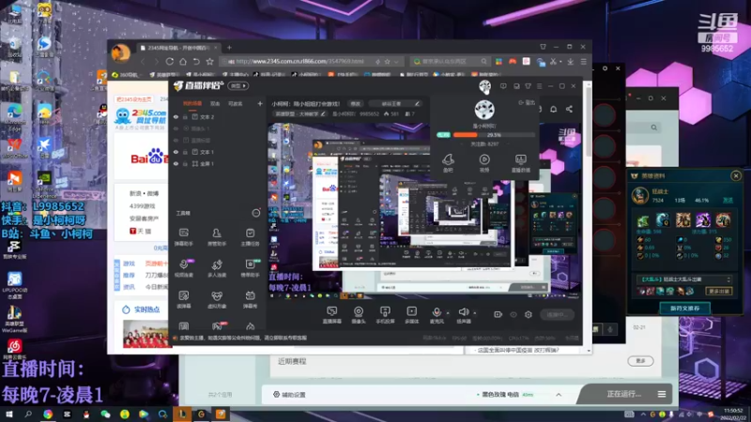Viewport: 751px width, 422px height.
Task: Show the hidden 摄像头 1 layer
Action: coord(176,128)
